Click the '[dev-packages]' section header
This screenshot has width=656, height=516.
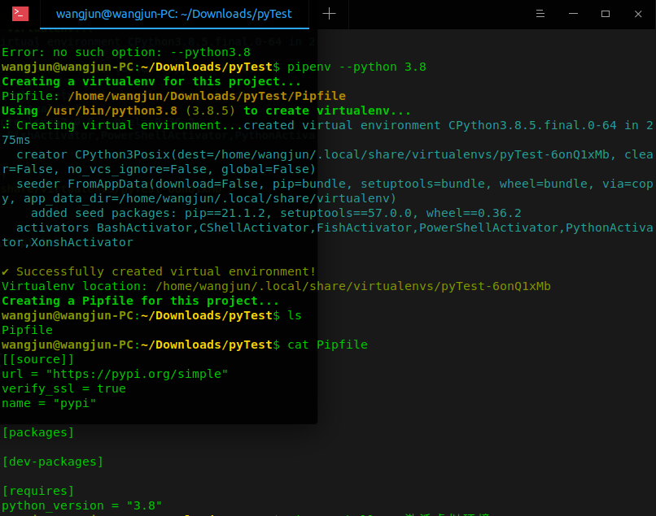(x=53, y=462)
